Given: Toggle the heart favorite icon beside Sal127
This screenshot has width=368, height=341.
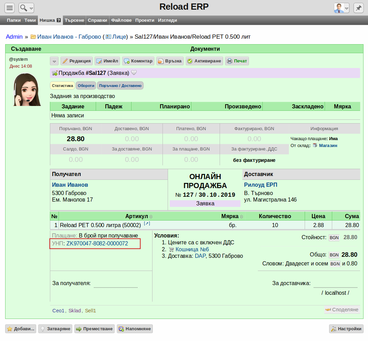Looking at the screenshot, I should (134, 73).
